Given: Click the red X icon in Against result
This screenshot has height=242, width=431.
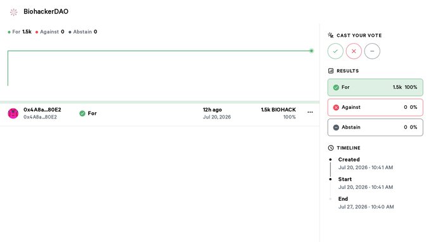Looking at the screenshot, I should coord(336,108).
